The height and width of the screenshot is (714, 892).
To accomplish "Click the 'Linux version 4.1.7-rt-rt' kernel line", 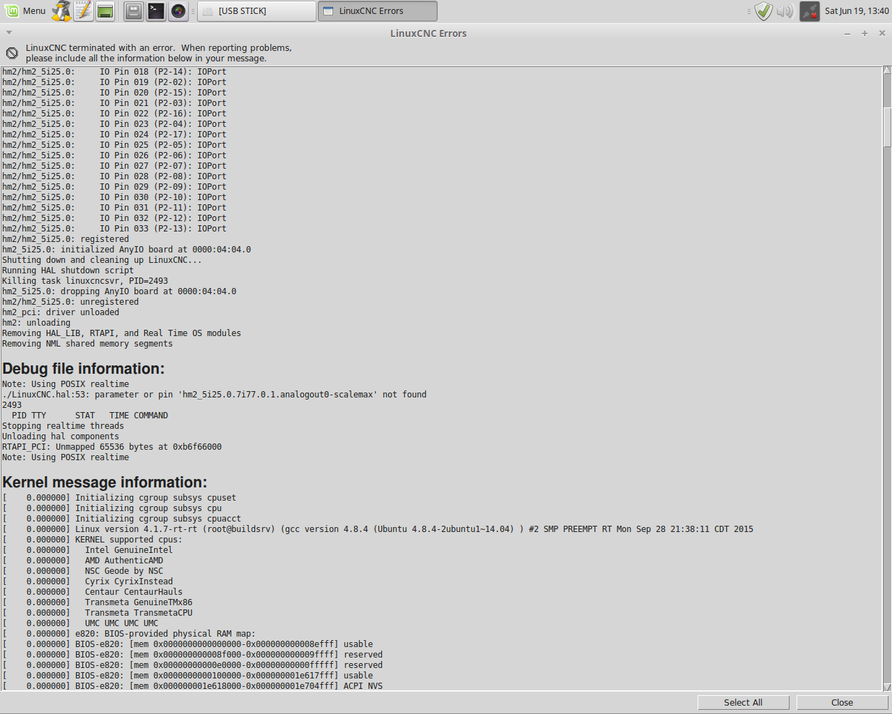I will (x=378, y=529).
